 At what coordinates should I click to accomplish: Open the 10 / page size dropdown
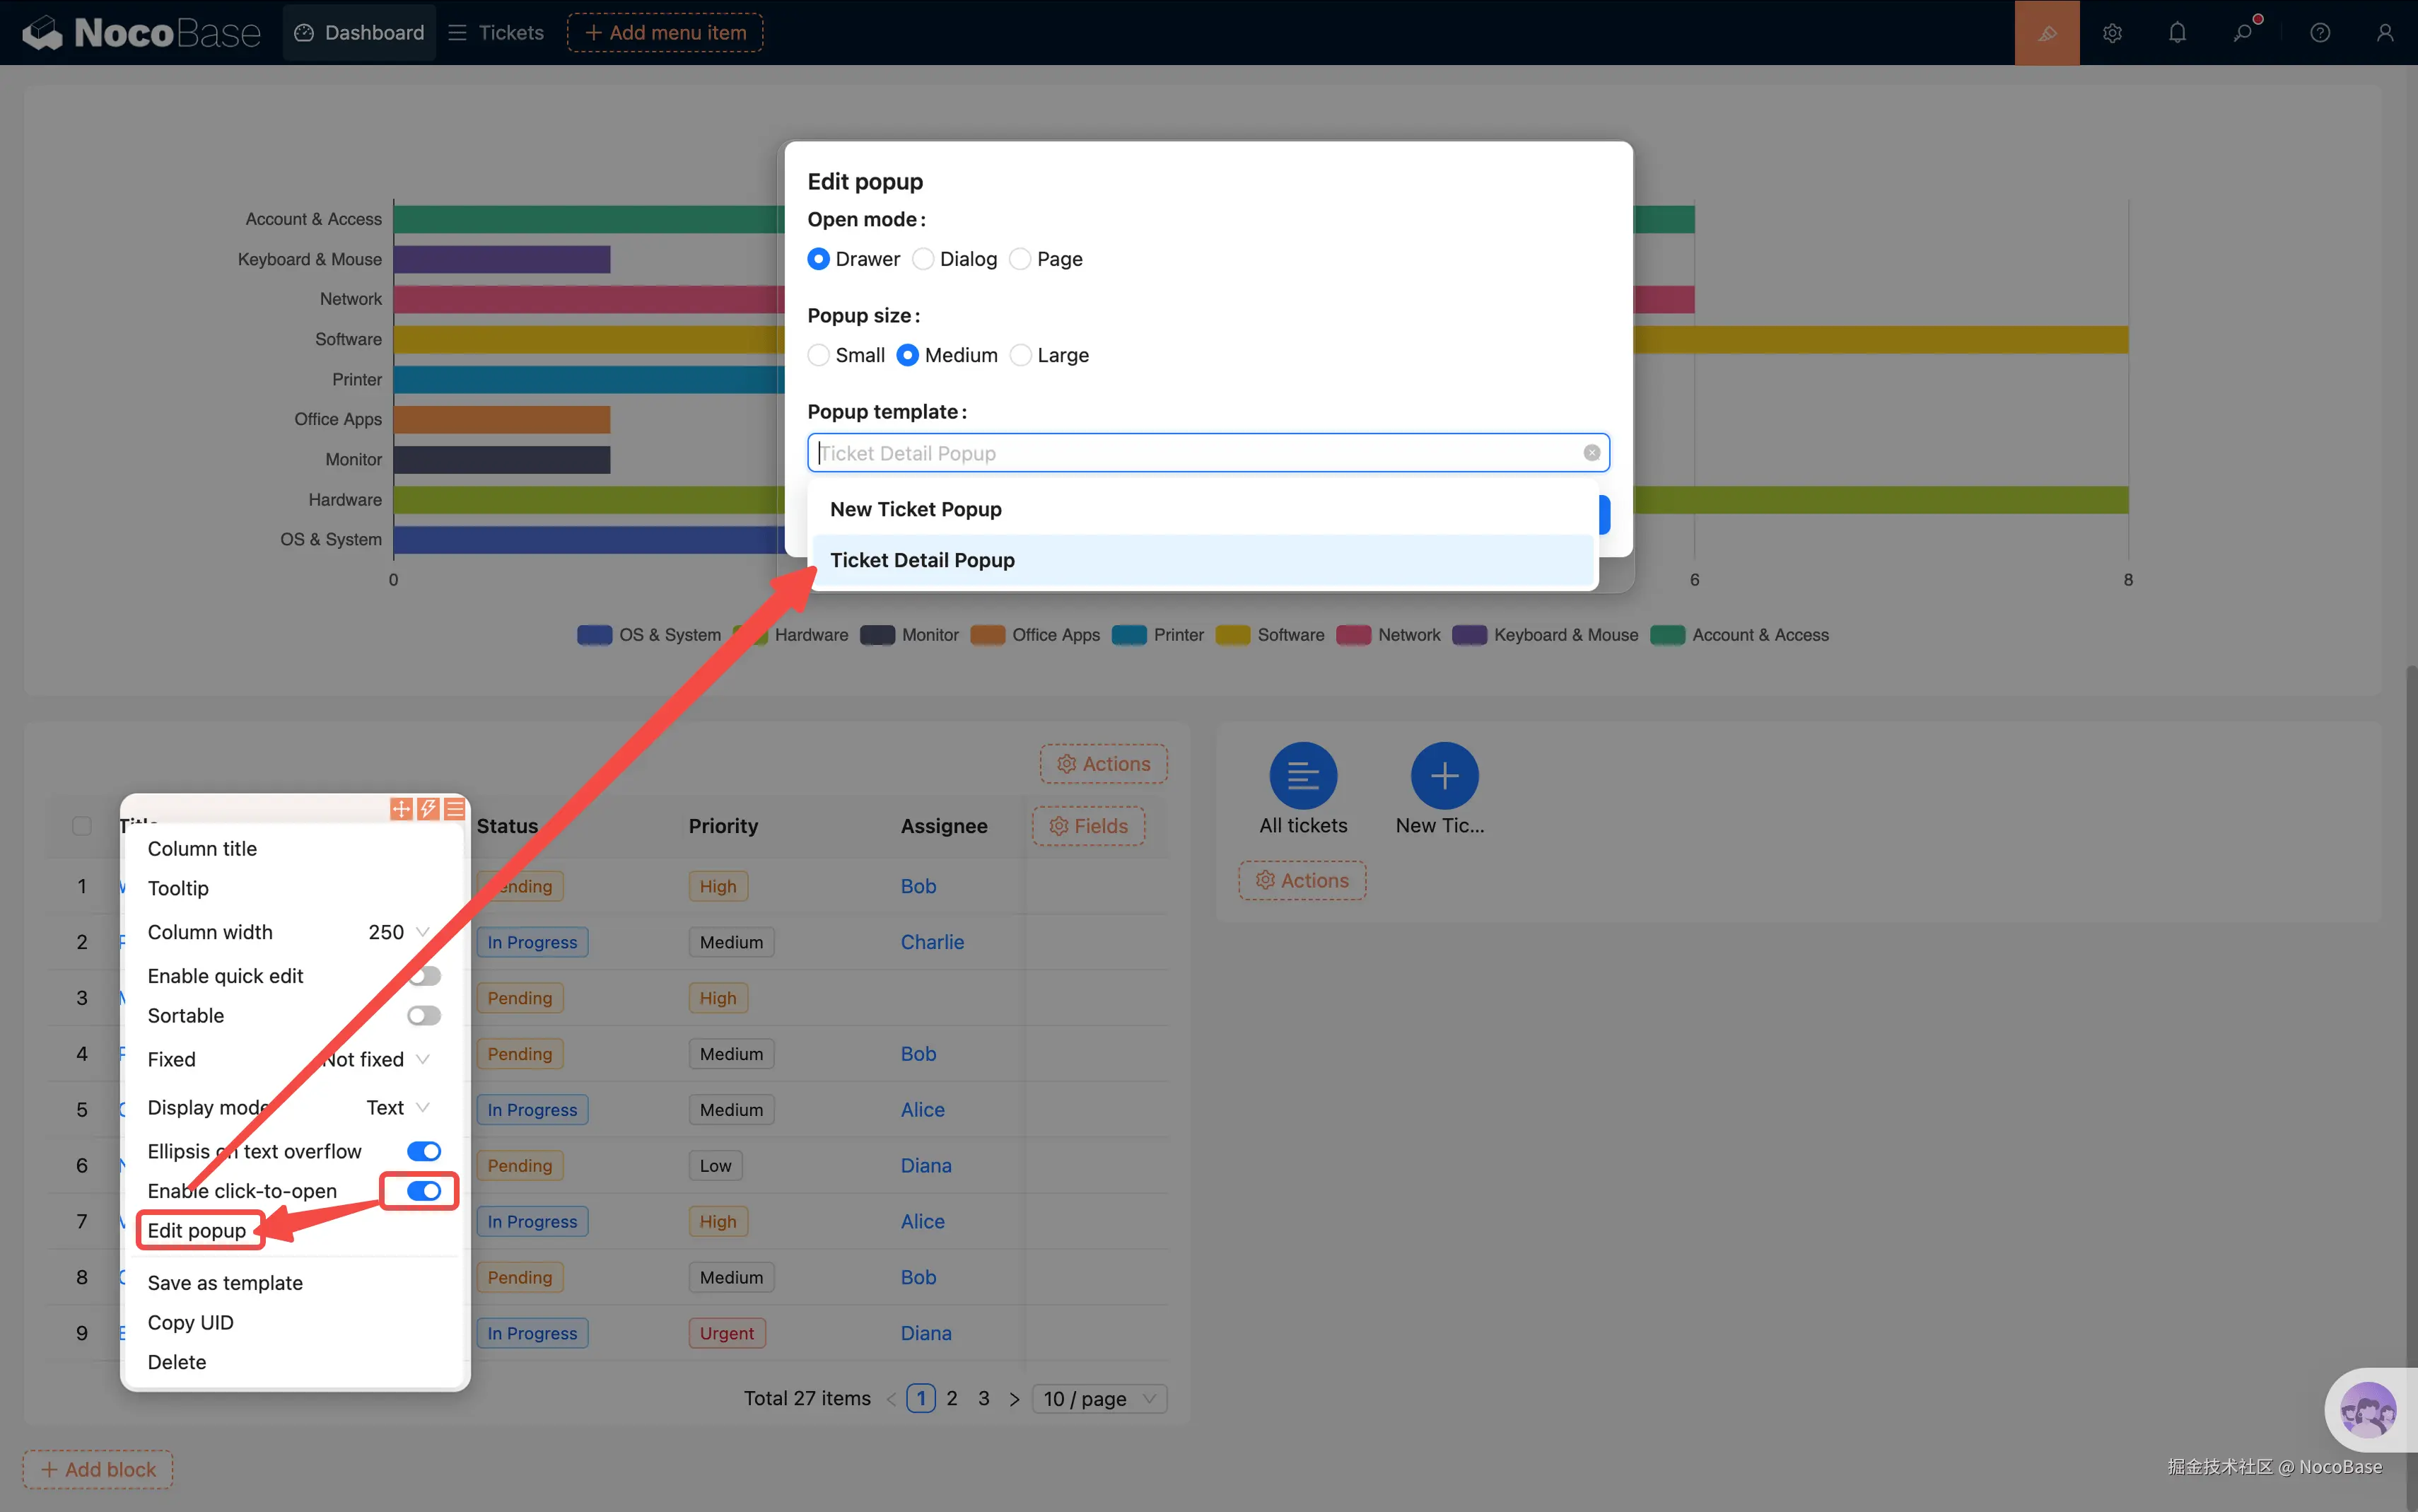tap(1099, 1398)
